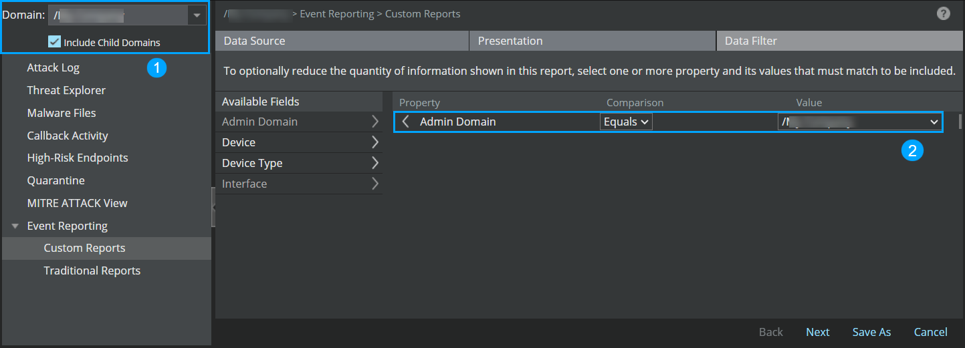Collapse the sidebar panel handle
Screen dimensions: 965x348
pyautogui.click(x=213, y=208)
